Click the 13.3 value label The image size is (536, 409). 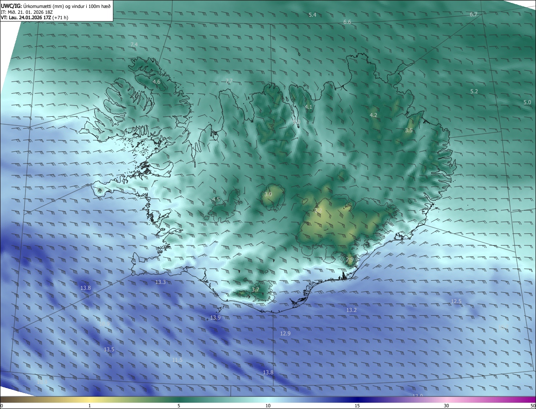coord(160,282)
